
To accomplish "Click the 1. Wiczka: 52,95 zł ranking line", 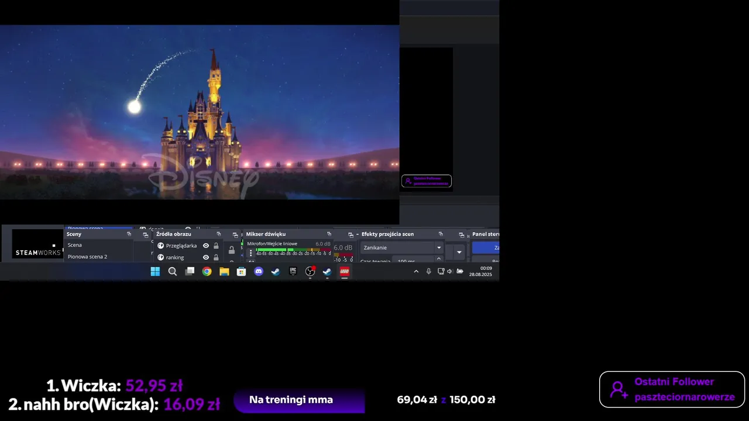I will (114, 386).
